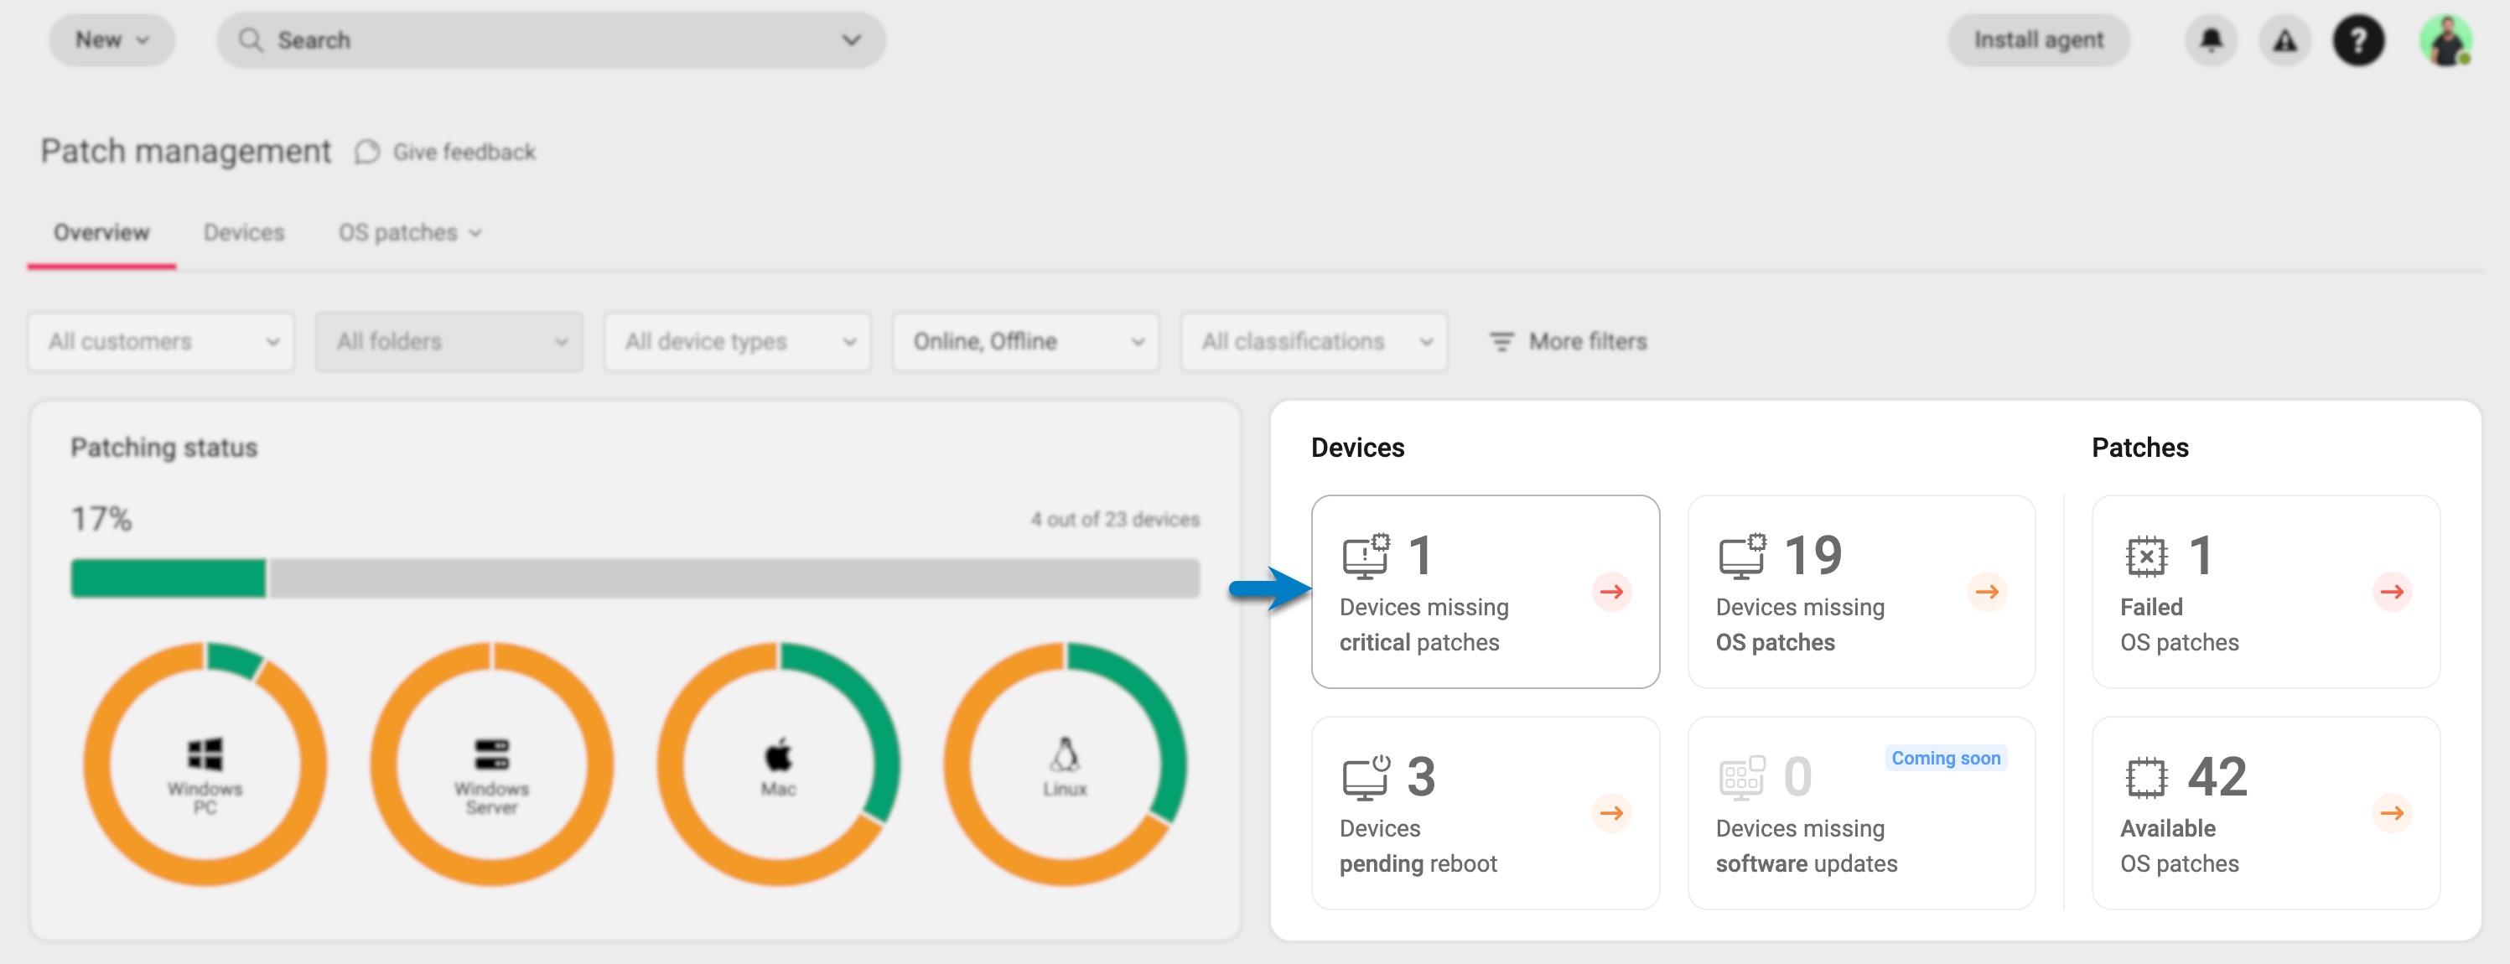Click the Apple logo icon
This screenshot has height=964, width=2510.
[779, 754]
